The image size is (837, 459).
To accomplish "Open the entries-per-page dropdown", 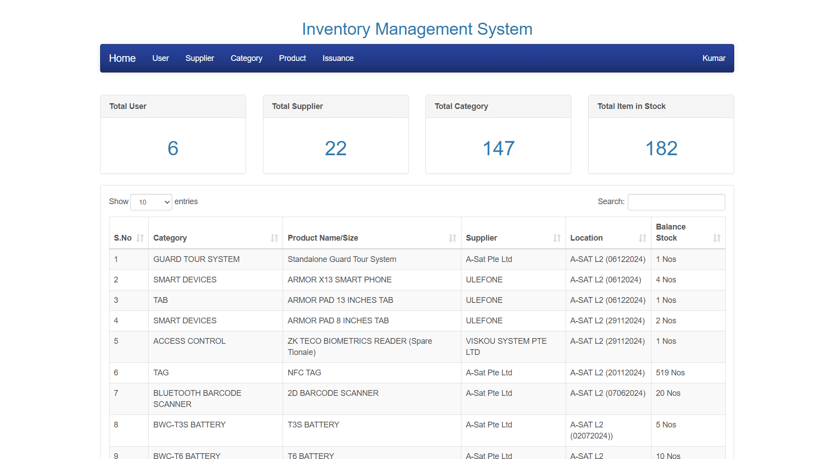I will [151, 202].
